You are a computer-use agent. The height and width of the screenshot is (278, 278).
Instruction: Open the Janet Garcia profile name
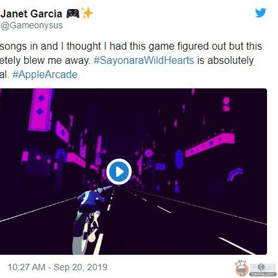(x=32, y=14)
